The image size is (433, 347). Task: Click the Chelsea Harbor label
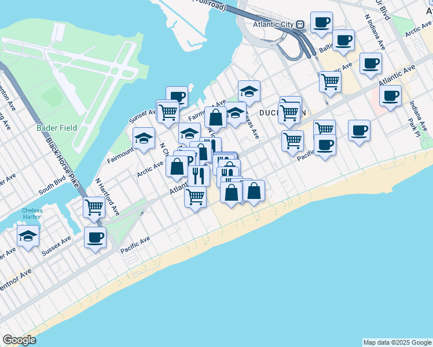click(32, 213)
